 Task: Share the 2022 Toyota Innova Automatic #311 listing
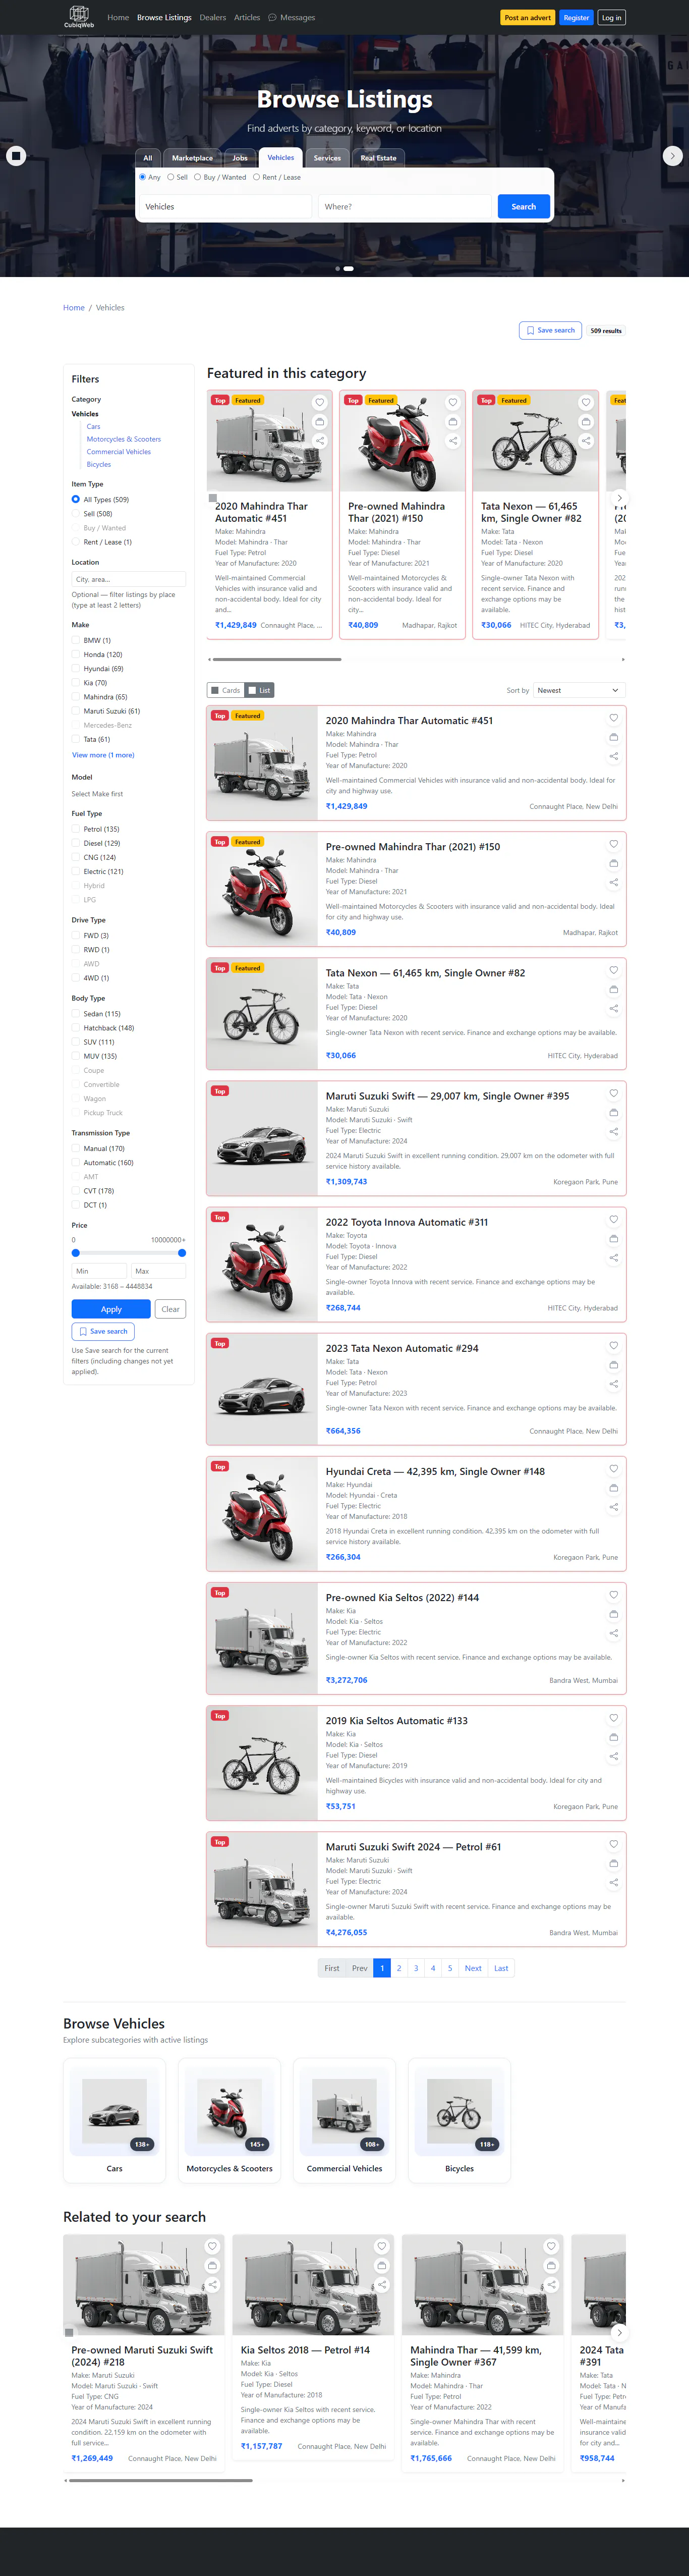pos(614,1258)
